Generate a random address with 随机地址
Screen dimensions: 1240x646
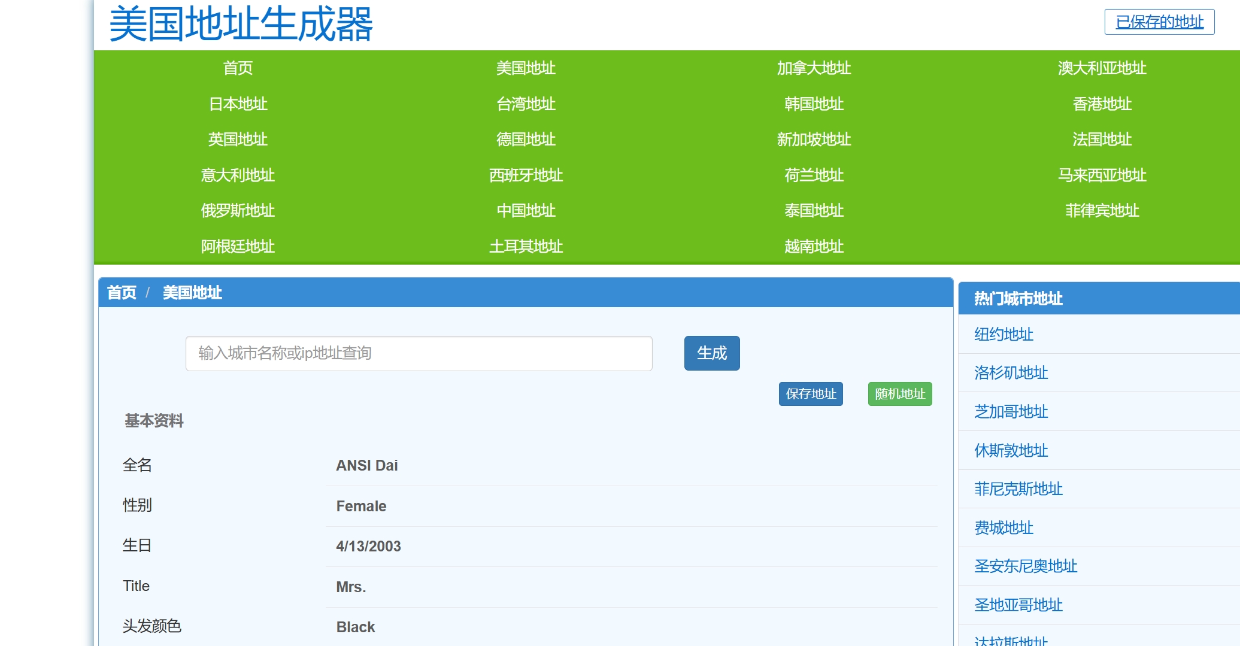click(899, 394)
